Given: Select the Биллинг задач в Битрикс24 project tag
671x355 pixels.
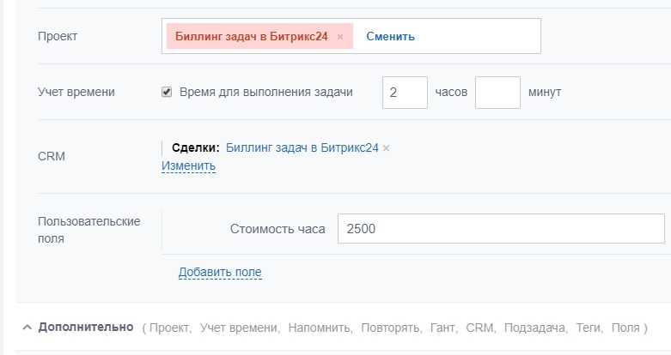Looking at the screenshot, I should point(251,36).
